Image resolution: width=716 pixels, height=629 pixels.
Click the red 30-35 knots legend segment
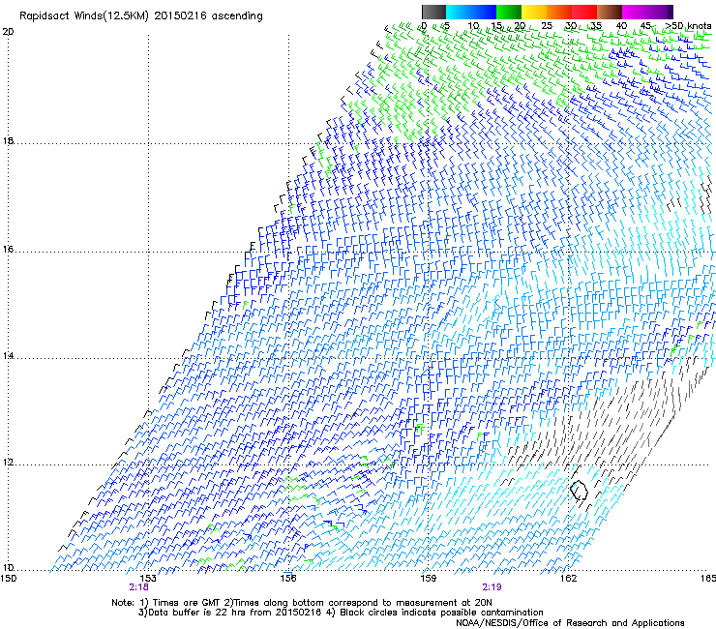(584, 12)
